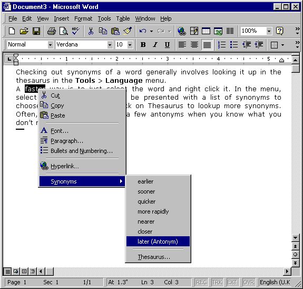Open Font... from the context menu
Viewport: 303px width, 289px height.
[x=82, y=131]
